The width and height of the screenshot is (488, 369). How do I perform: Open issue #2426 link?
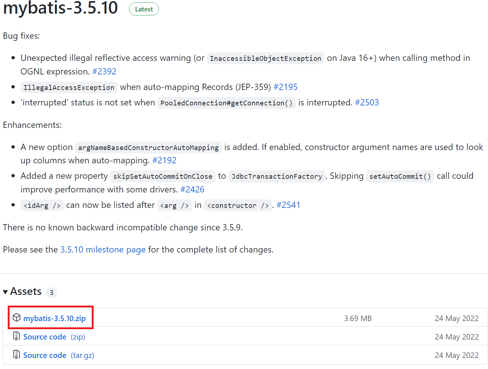192,189
